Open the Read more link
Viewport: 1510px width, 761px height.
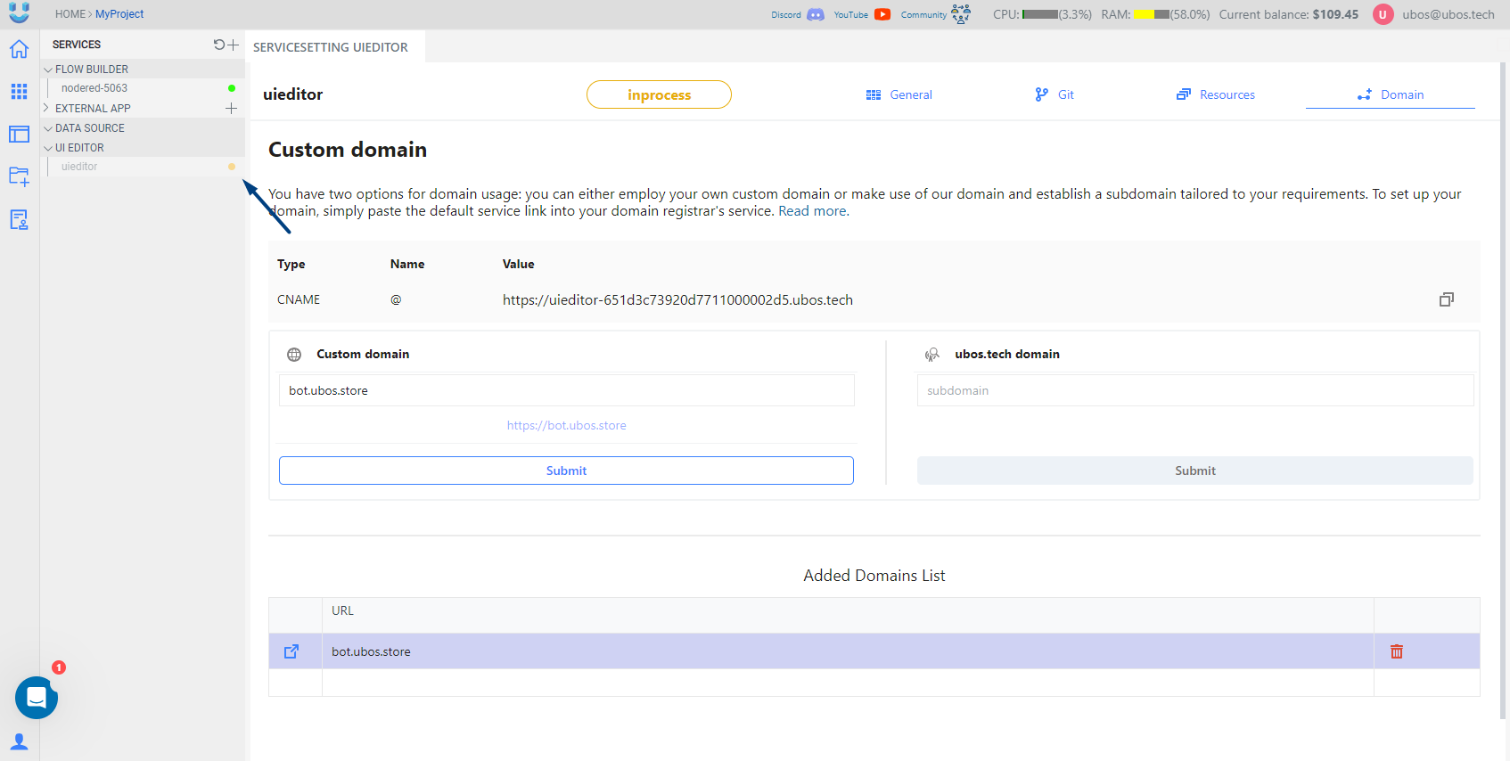pyautogui.click(x=813, y=211)
